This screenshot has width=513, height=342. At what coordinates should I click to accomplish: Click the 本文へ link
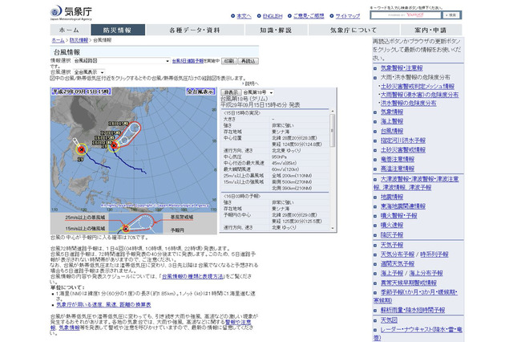(x=244, y=16)
